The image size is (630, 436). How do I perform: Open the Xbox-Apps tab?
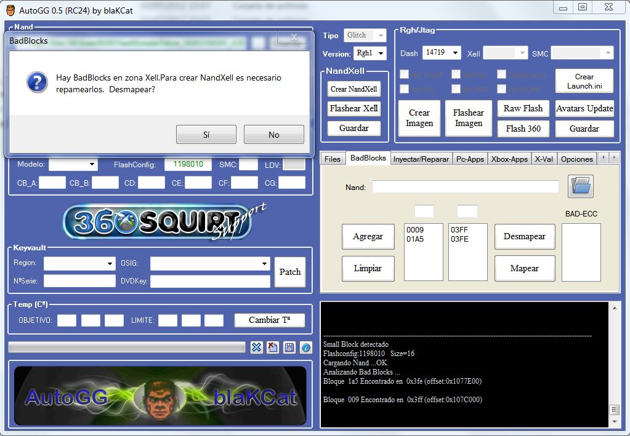pos(509,159)
